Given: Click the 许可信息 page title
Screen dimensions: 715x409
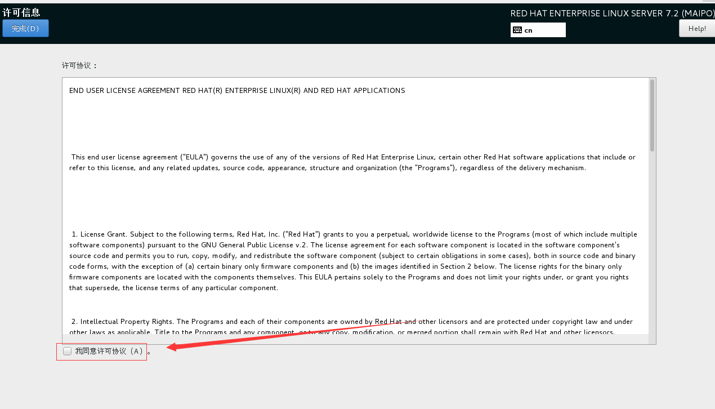Looking at the screenshot, I should 21,12.
